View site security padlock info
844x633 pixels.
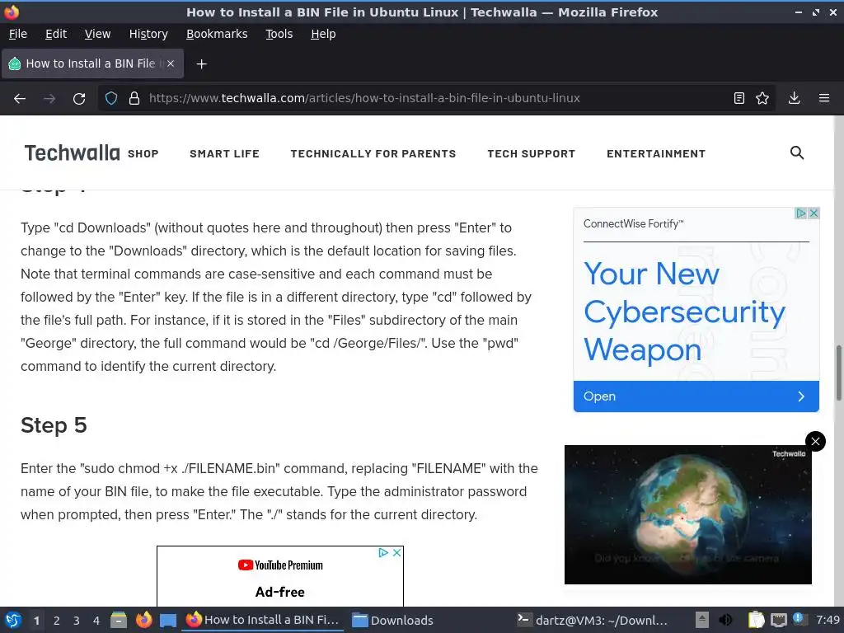(x=134, y=98)
